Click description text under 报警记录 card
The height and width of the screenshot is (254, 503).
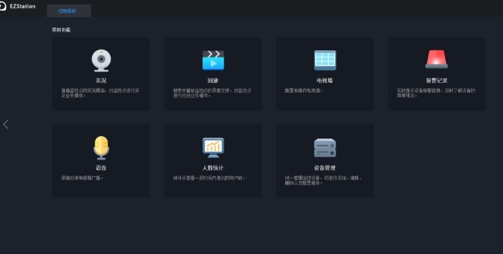tap(436, 93)
